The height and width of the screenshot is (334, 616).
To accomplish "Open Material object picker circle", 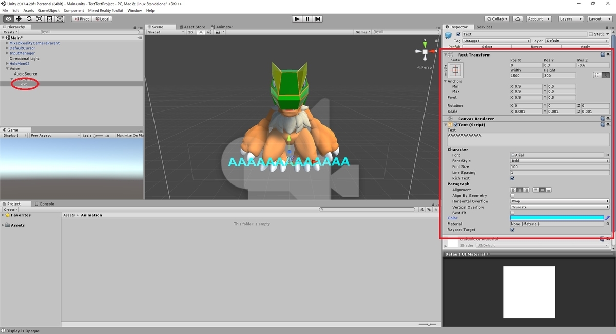I will (x=608, y=224).
